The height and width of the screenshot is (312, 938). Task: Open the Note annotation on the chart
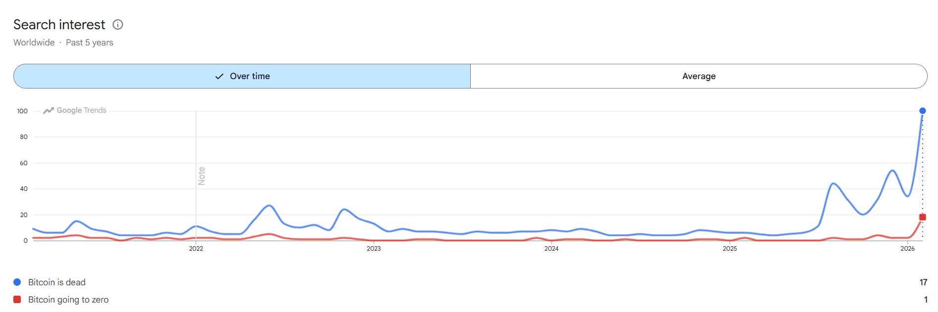[202, 175]
